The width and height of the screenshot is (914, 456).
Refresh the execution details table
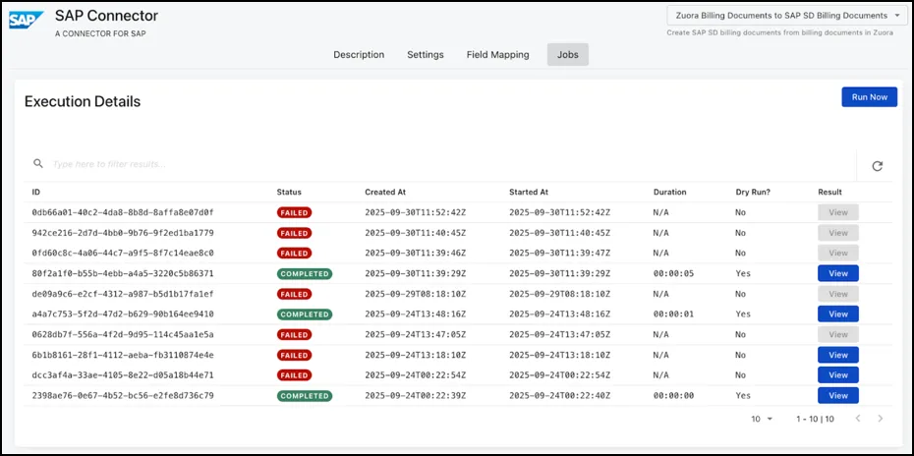point(877,166)
